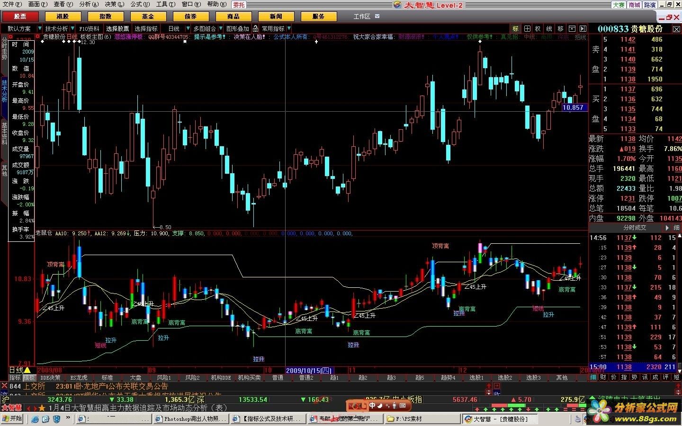Click the 日线 period triangle icon at chart bottom
Viewport: 682px width, 426px height.
(27, 370)
